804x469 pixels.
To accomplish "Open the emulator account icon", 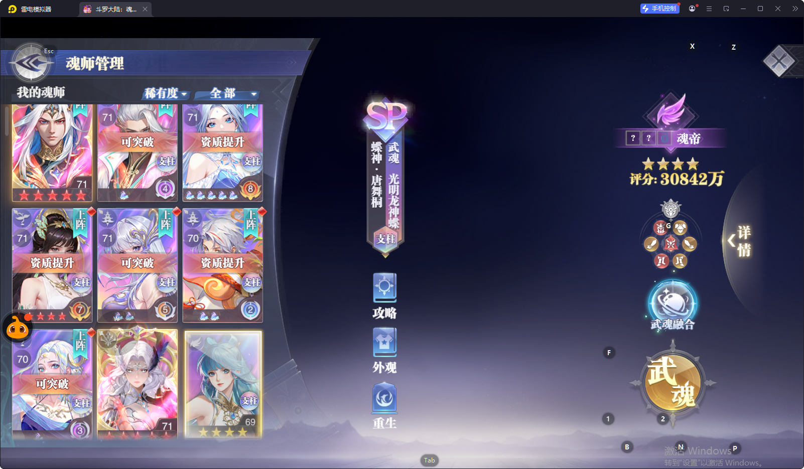I will coord(693,9).
